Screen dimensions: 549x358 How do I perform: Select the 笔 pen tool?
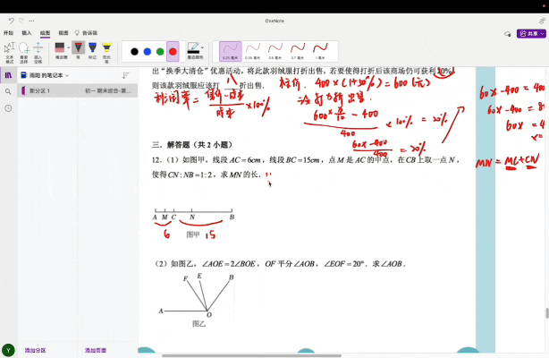click(x=78, y=50)
